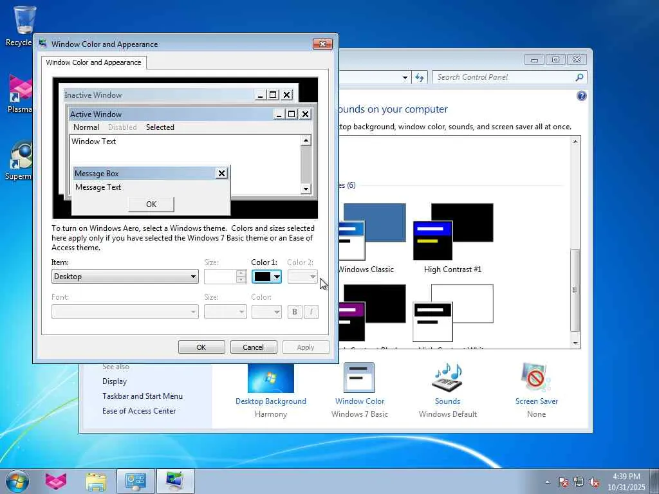Switch to Control Panel taskbar button
Image resolution: width=659 pixels, height=494 pixels.
click(136, 481)
